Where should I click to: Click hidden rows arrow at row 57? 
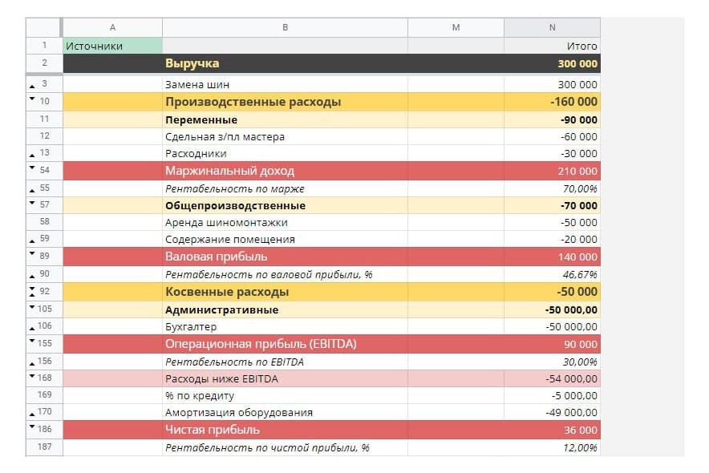coord(32,202)
